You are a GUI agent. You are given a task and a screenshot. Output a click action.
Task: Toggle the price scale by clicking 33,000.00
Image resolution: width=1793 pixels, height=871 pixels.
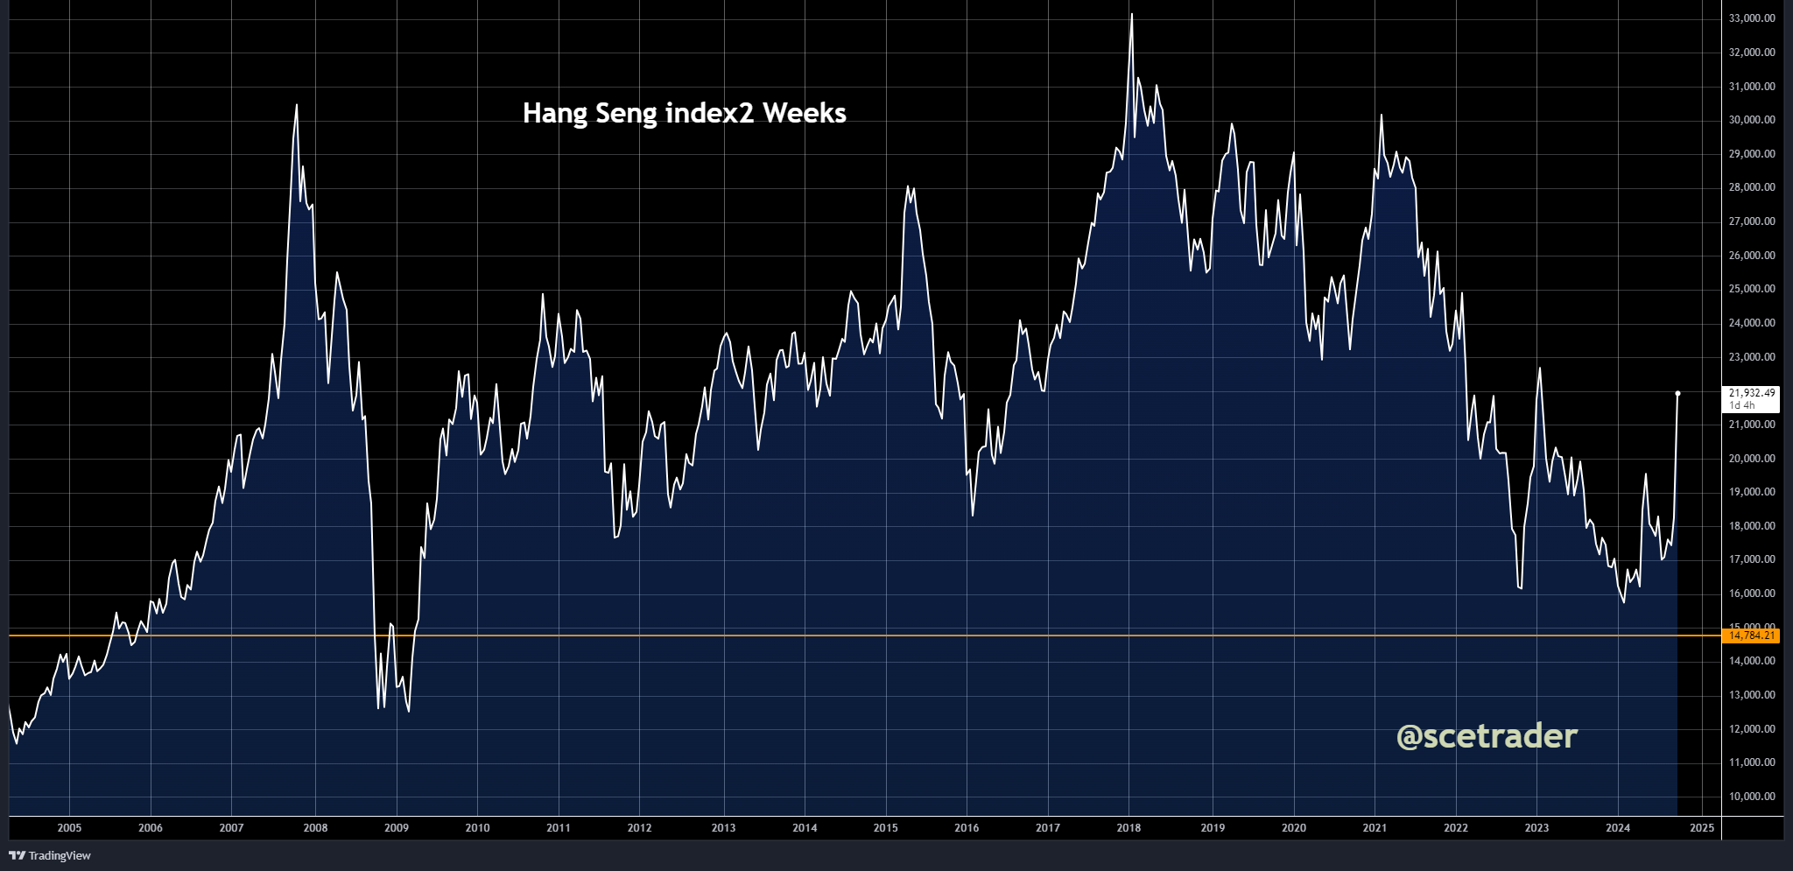(1754, 16)
